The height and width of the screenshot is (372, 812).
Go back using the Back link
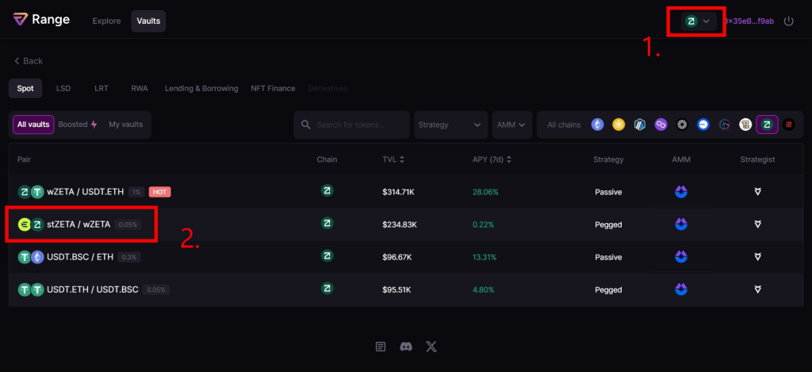(29, 61)
